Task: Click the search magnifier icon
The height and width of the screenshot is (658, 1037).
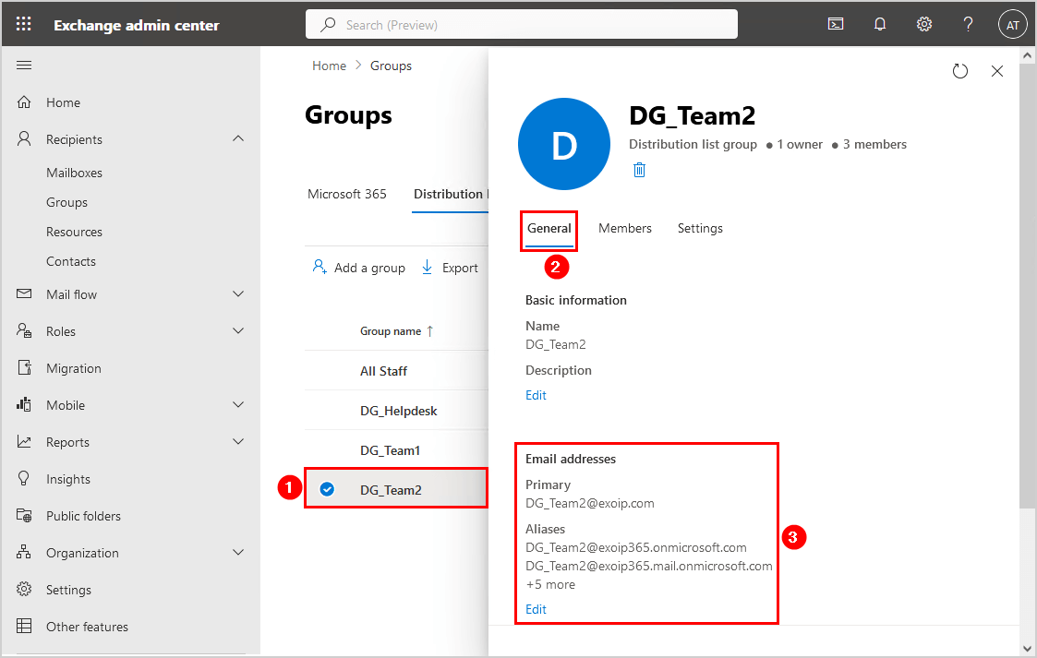Action: [x=328, y=24]
